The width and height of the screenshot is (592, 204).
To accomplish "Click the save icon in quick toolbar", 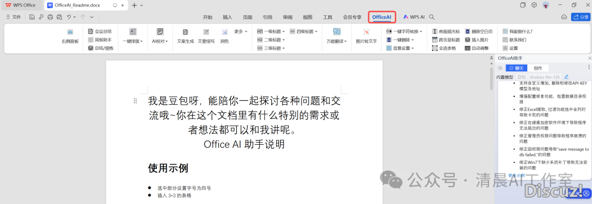I will click(x=32, y=17).
